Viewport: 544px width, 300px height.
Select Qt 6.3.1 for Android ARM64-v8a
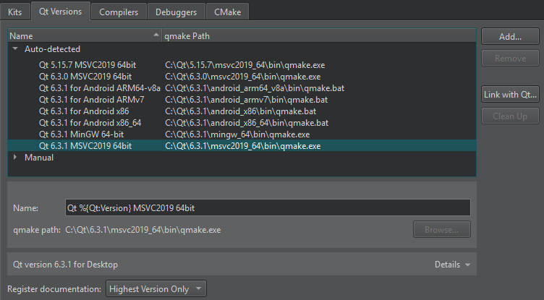pos(100,88)
